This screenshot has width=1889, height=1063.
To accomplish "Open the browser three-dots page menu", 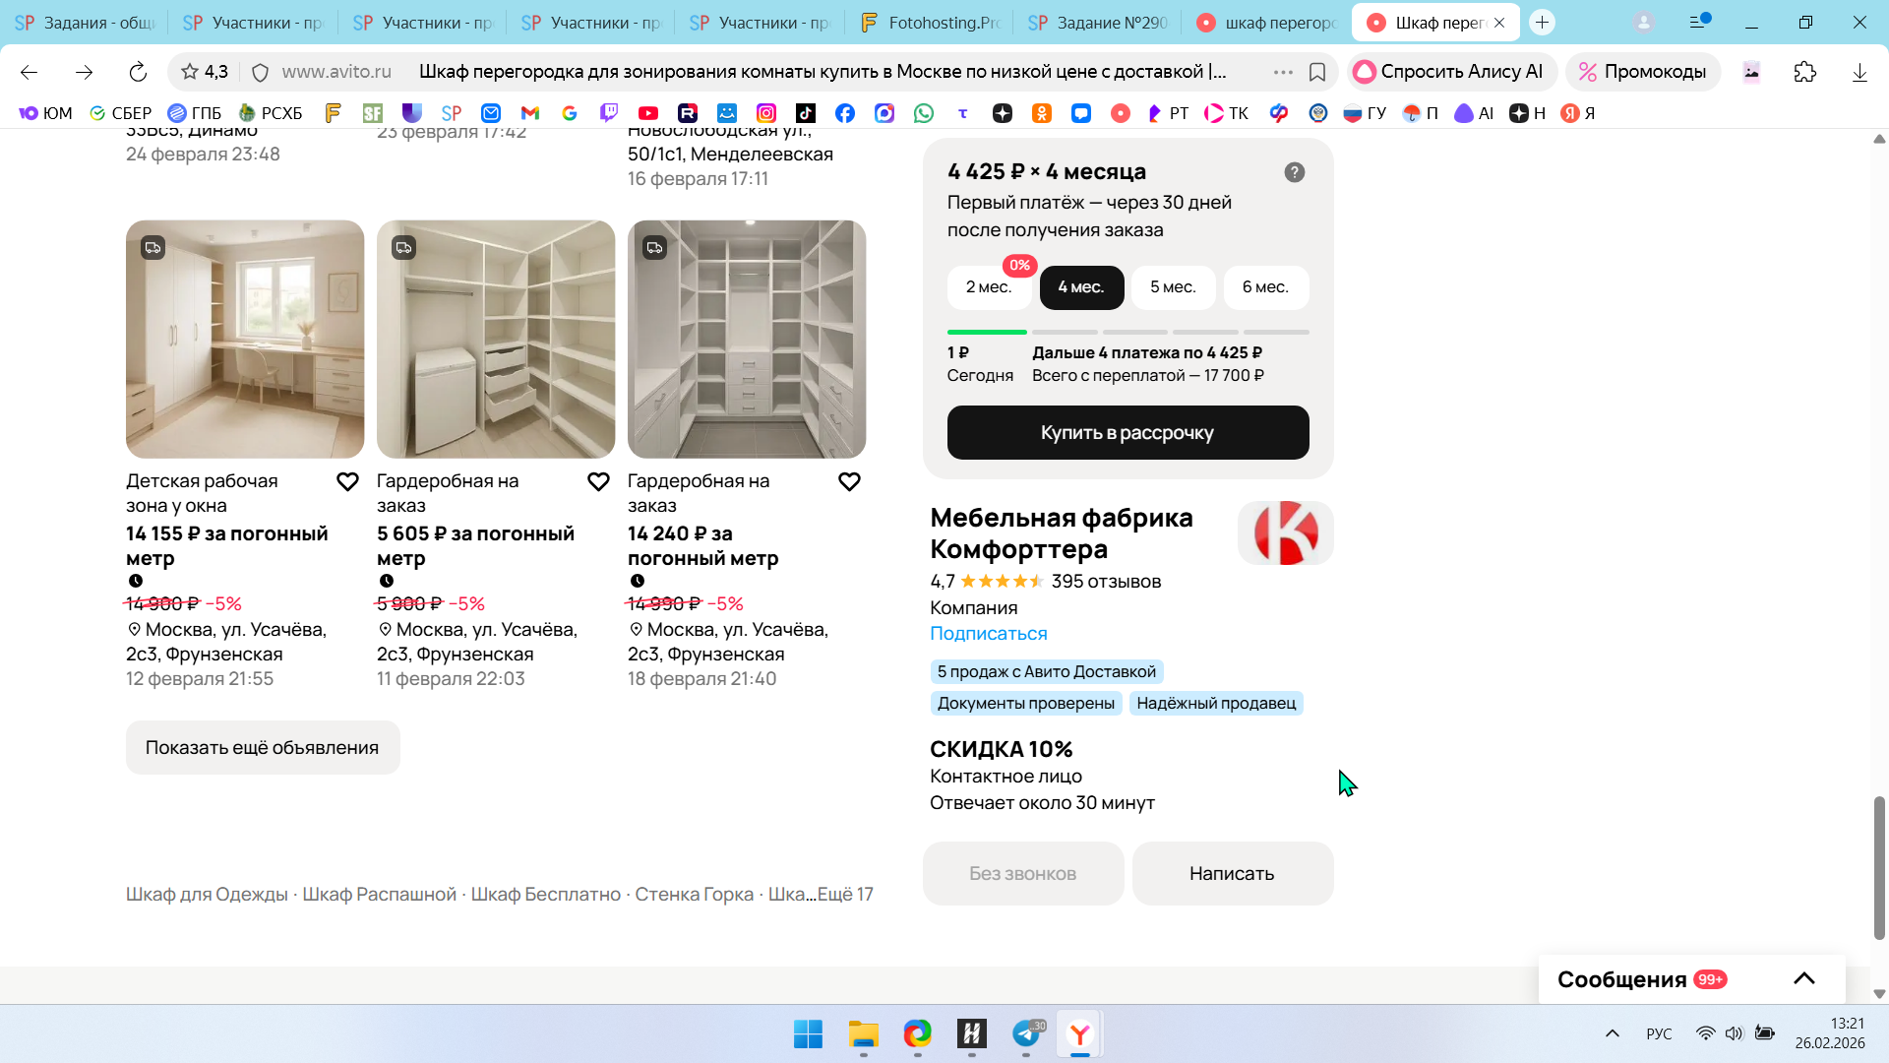I will coord(1283,72).
